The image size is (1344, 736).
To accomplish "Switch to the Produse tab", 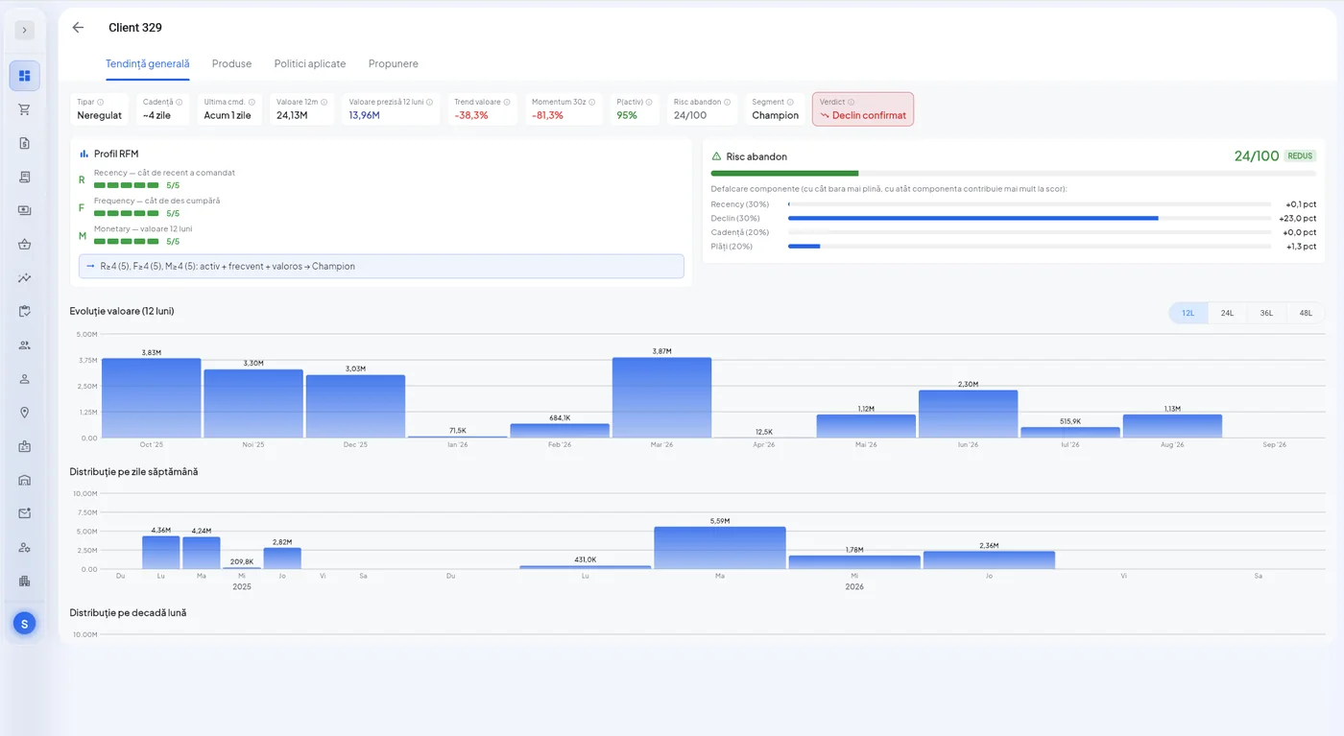I will click(231, 63).
